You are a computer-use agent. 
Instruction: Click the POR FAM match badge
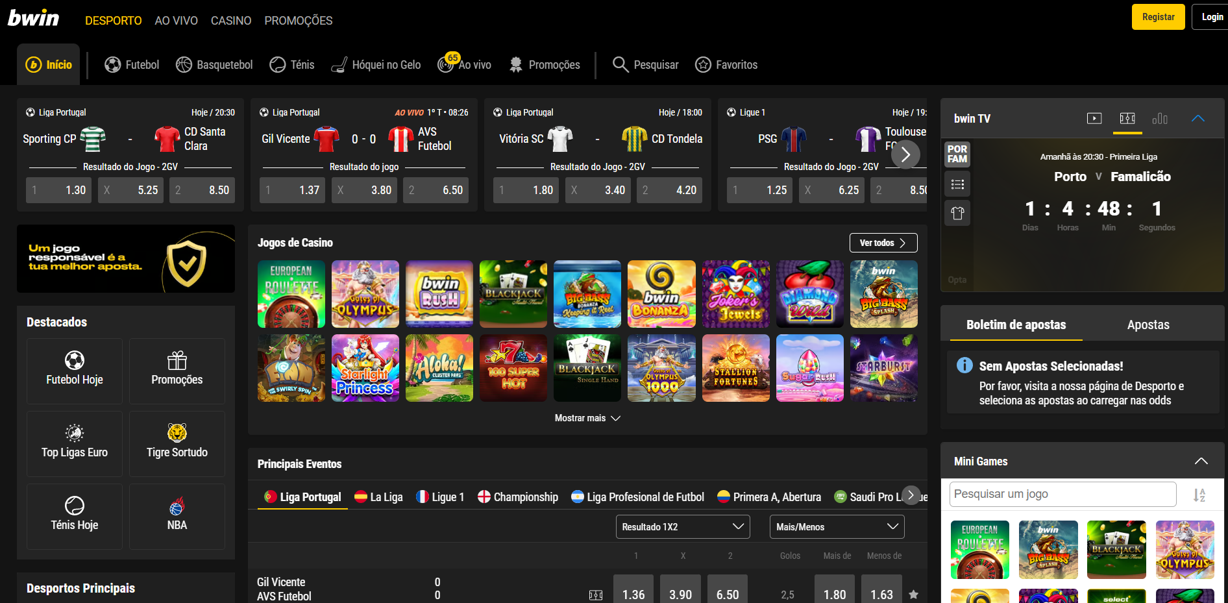[957, 154]
